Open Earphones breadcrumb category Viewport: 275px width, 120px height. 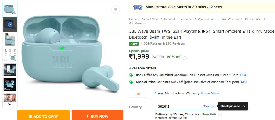[x=186, y=19]
